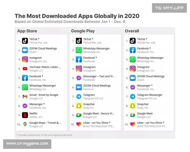Click the Likee icon in Google Play column

[x=79, y=124]
